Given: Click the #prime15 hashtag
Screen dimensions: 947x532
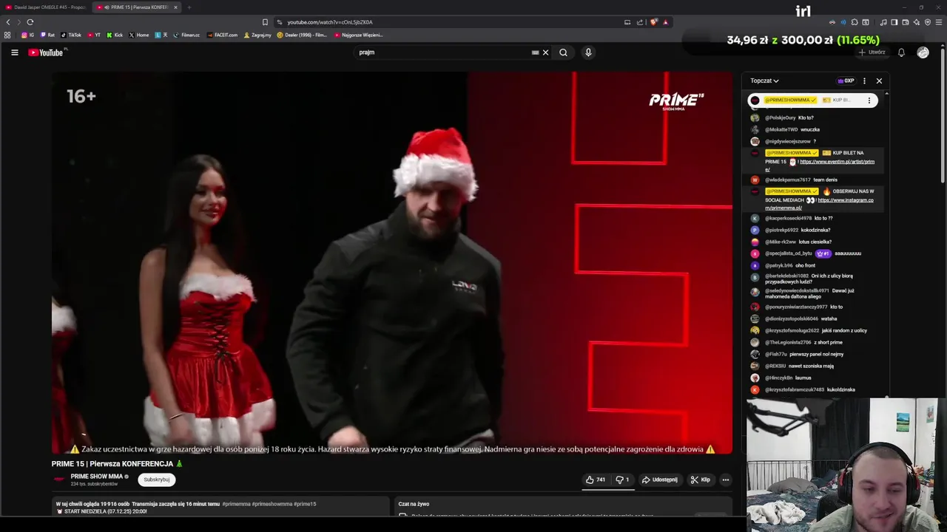Looking at the screenshot, I should pyautogui.click(x=305, y=504).
